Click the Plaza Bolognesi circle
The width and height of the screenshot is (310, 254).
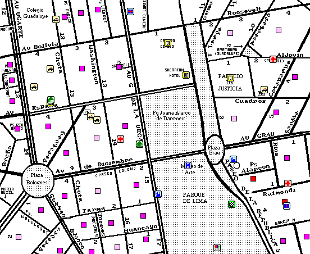38,180
